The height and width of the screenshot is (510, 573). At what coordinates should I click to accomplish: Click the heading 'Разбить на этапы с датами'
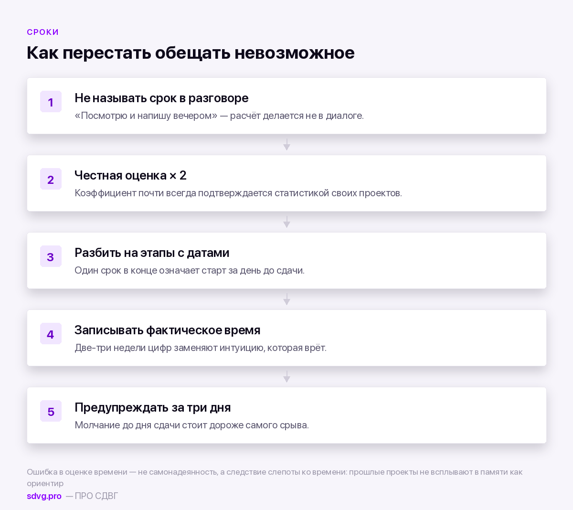(x=152, y=253)
